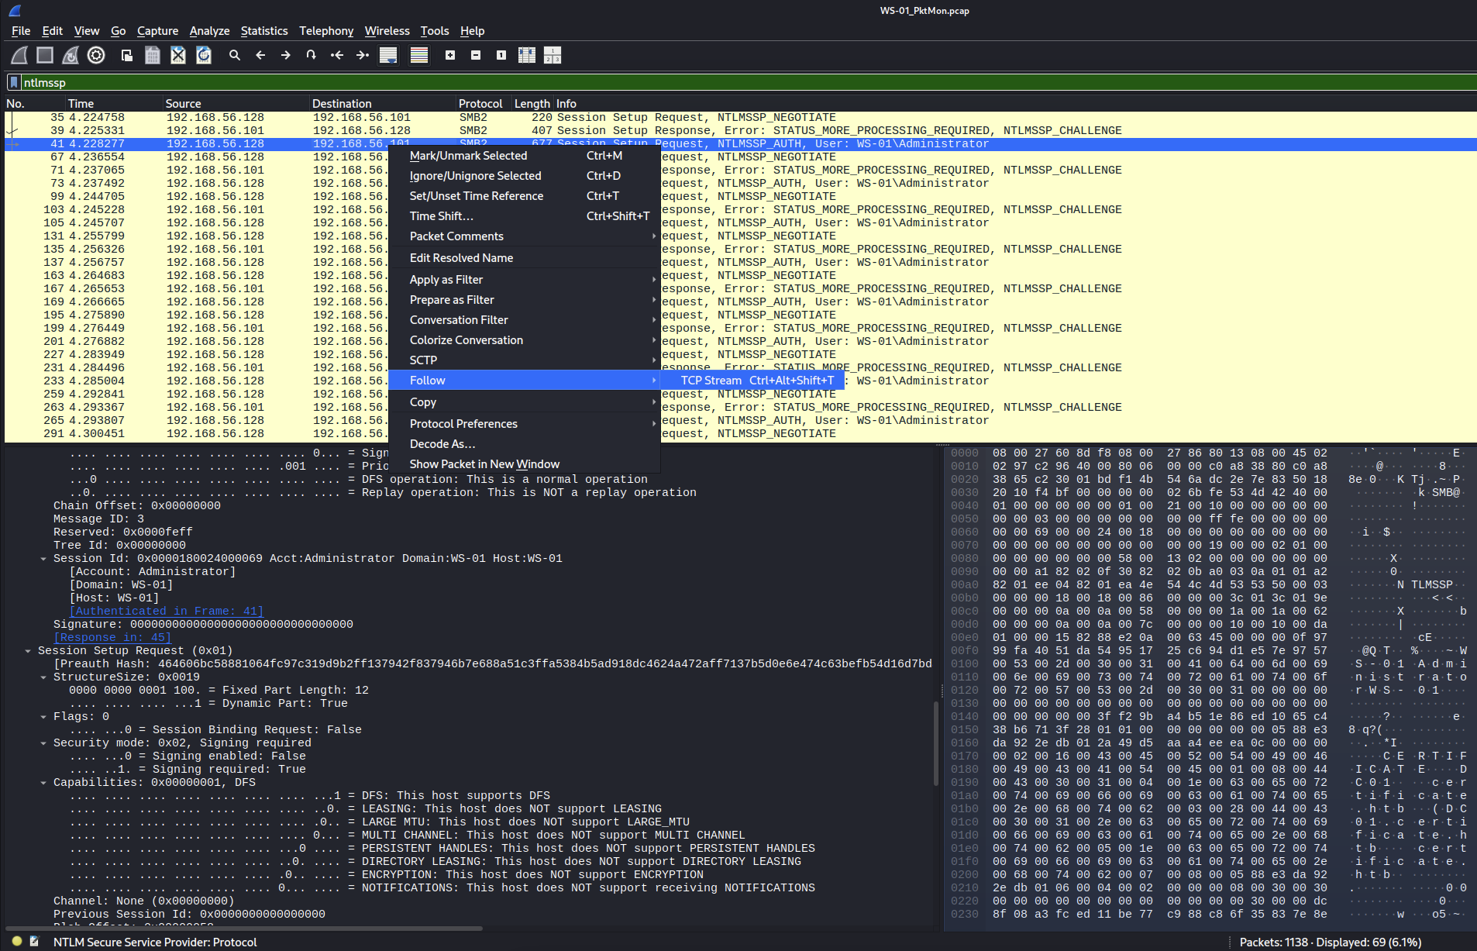The height and width of the screenshot is (951, 1477).
Task: Choose Decode As… from context menu
Action: pyautogui.click(x=524, y=444)
